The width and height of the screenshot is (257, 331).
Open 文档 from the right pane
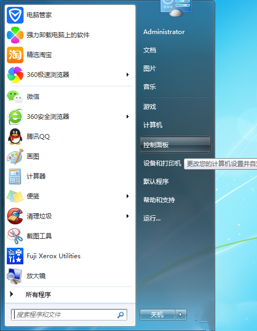click(x=150, y=50)
